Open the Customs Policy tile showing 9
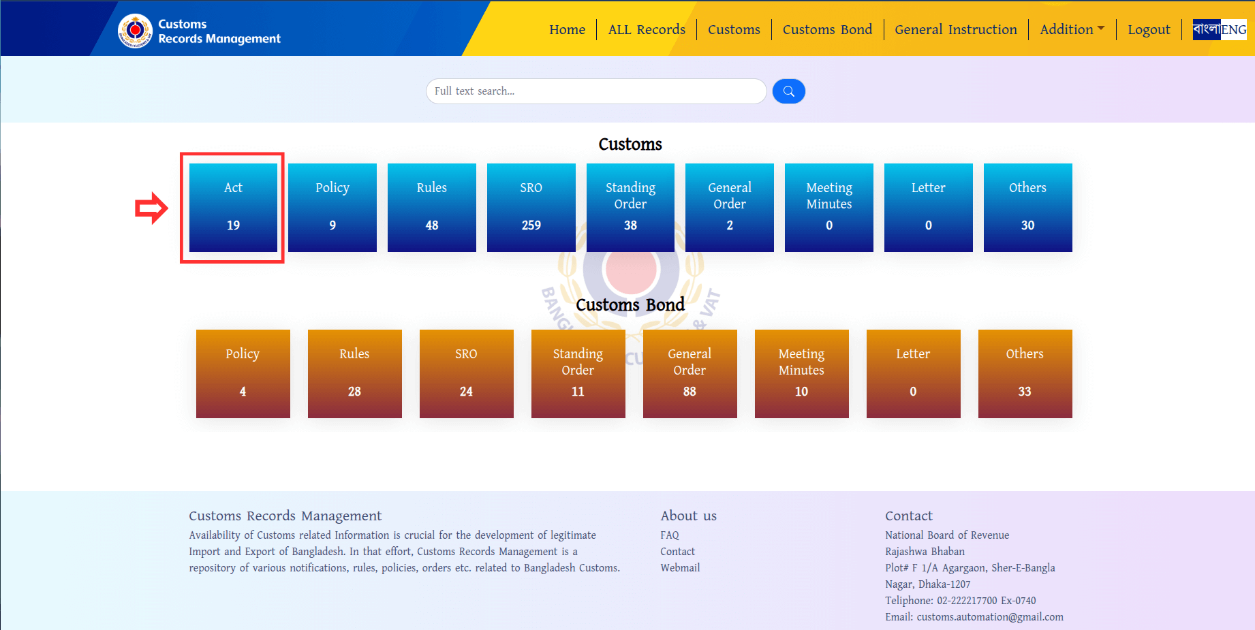The image size is (1255, 630). pyautogui.click(x=332, y=208)
